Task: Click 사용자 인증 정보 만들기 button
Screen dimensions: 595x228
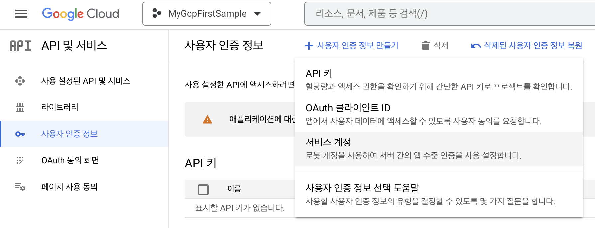Action: (x=352, y=46)
